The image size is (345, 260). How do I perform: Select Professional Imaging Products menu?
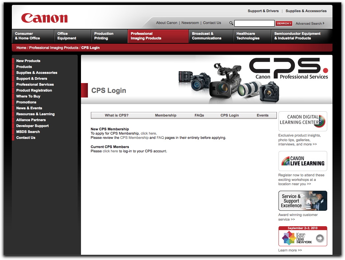(158, 36)
